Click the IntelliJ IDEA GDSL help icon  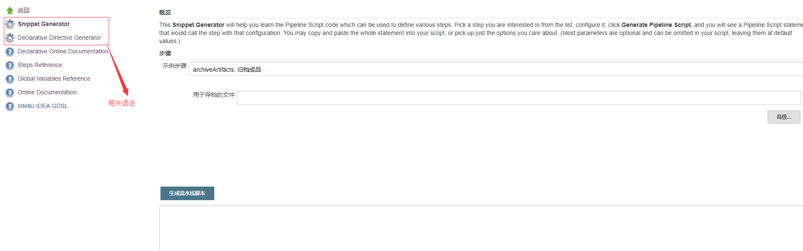(x=10, y=106)
